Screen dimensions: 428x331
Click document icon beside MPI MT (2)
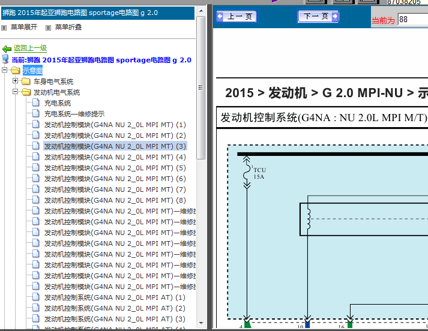[36, 135]
